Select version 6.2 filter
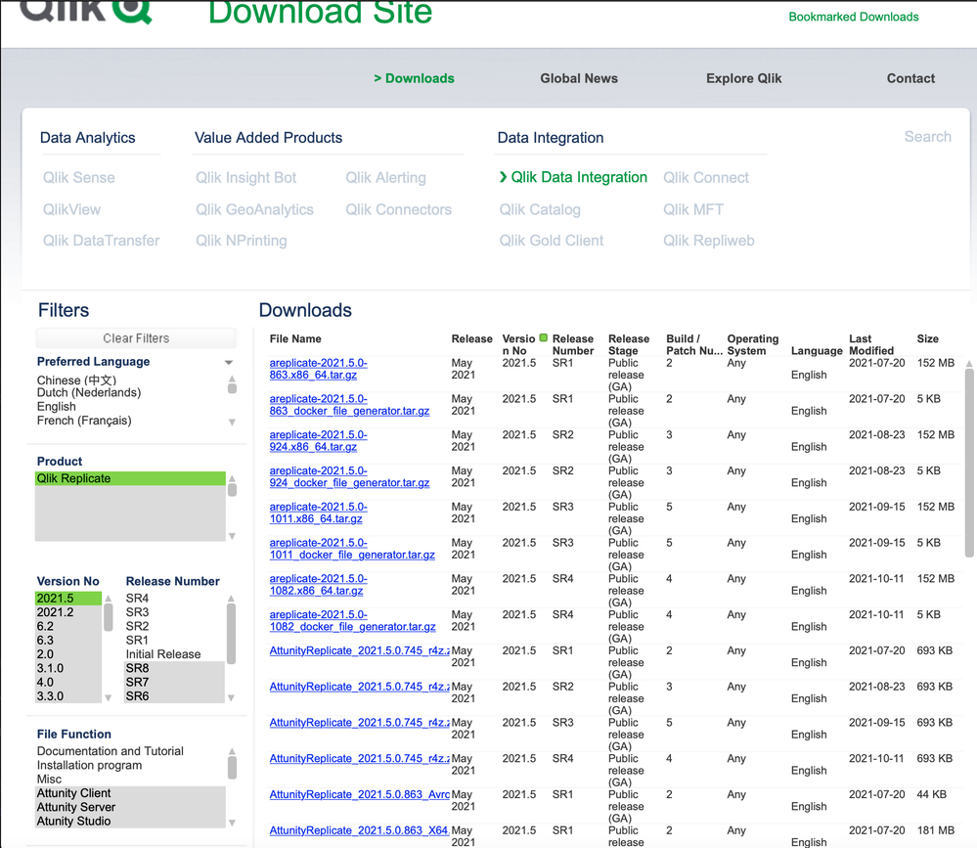977x848 pixels. coord(67,626)
